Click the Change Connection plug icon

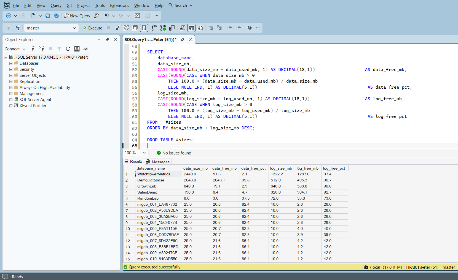tap(18, 28)
